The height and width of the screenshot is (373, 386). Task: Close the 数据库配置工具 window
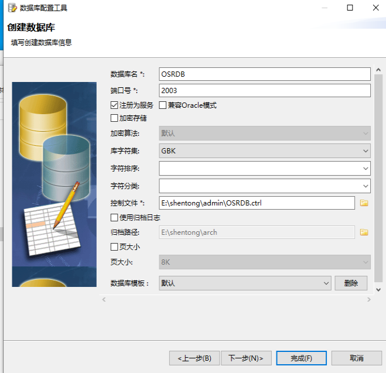pos(375,8)
